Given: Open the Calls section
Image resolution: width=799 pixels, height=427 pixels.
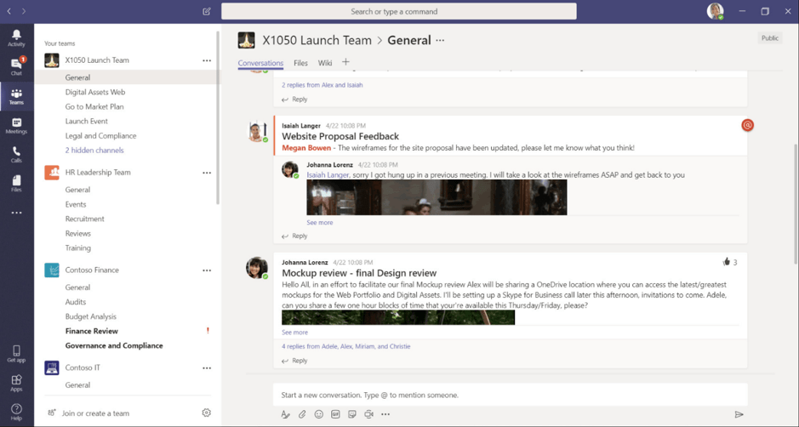Looking at the screenshot, I should [x=16, y=154].
